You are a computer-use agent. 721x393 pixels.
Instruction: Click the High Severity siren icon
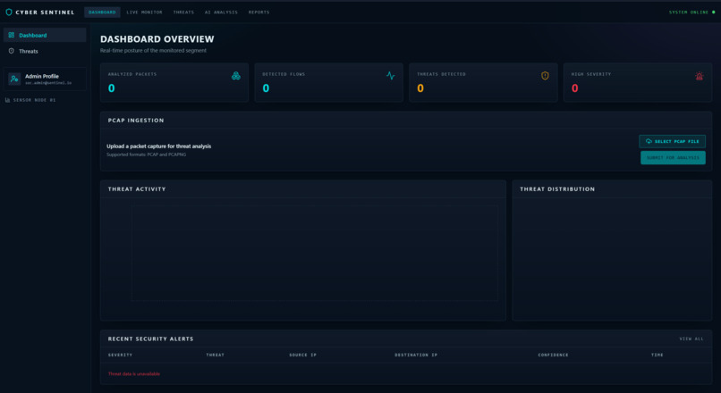point(700,76)
